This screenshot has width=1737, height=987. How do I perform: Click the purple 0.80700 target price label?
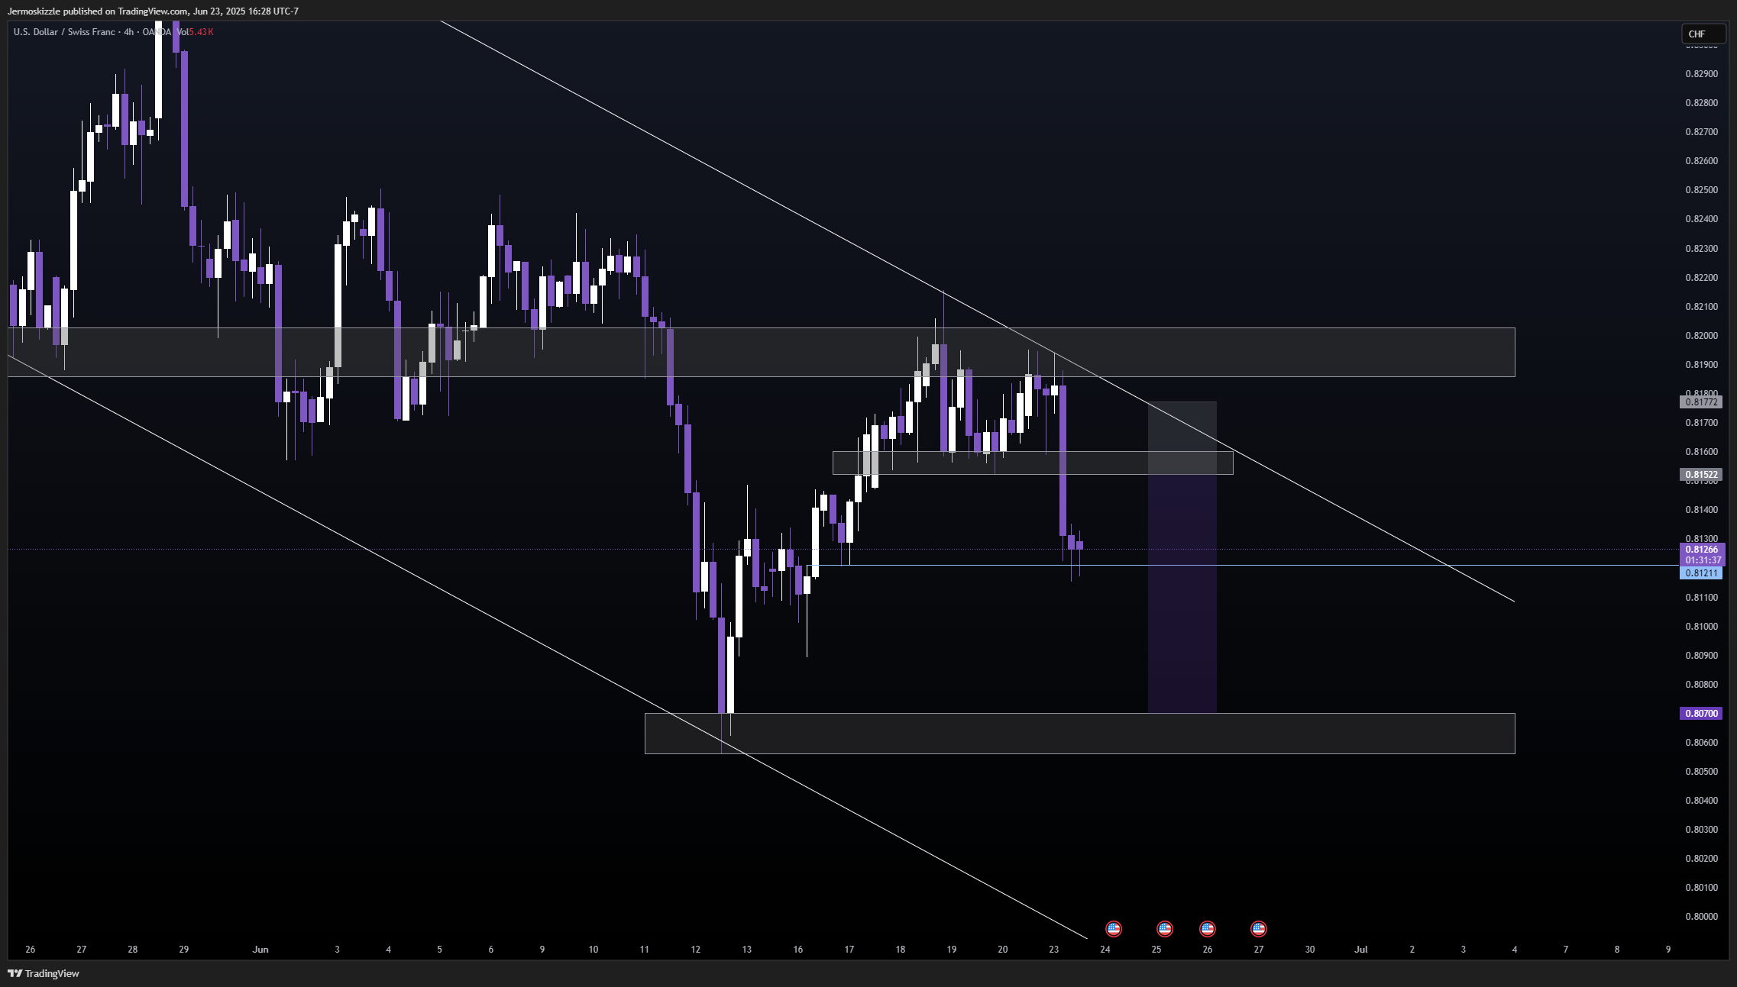tap(1701, 714)
